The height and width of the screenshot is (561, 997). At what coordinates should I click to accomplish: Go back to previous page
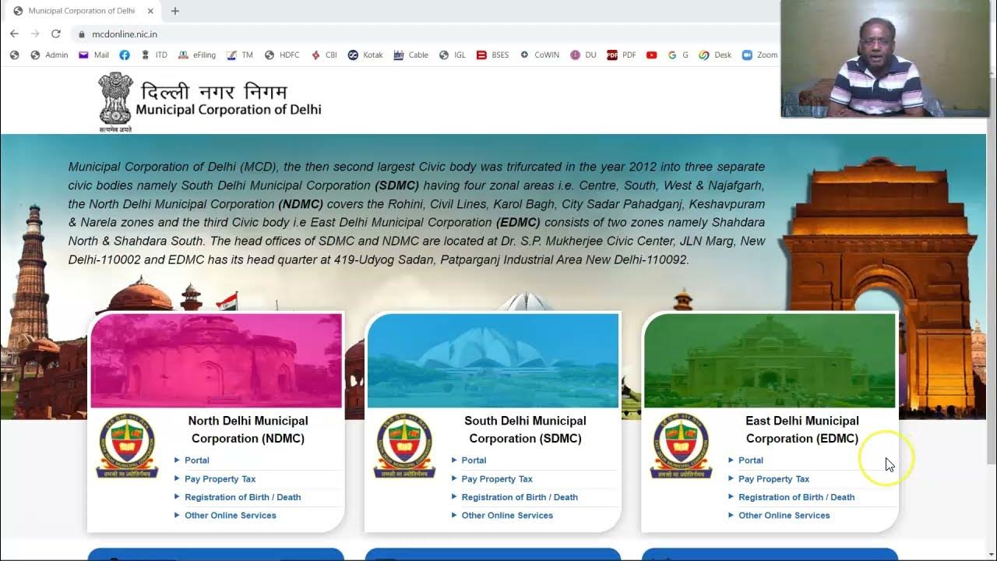coord(14,34)
